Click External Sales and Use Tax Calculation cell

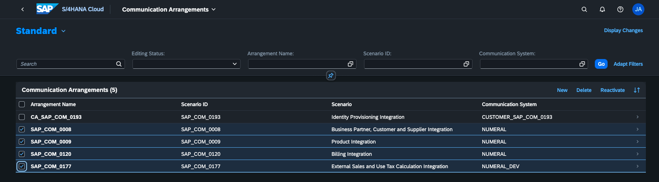pyautogui.click(x=390, y=166)
